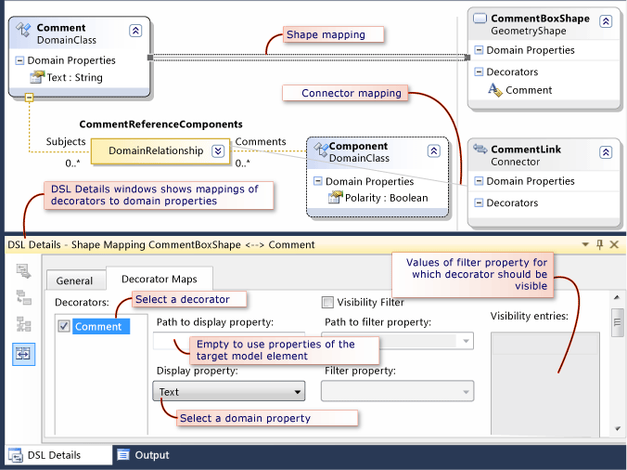Open second DSL Details sidebar tree icon
627x470 pixels.
pos(23,297)
